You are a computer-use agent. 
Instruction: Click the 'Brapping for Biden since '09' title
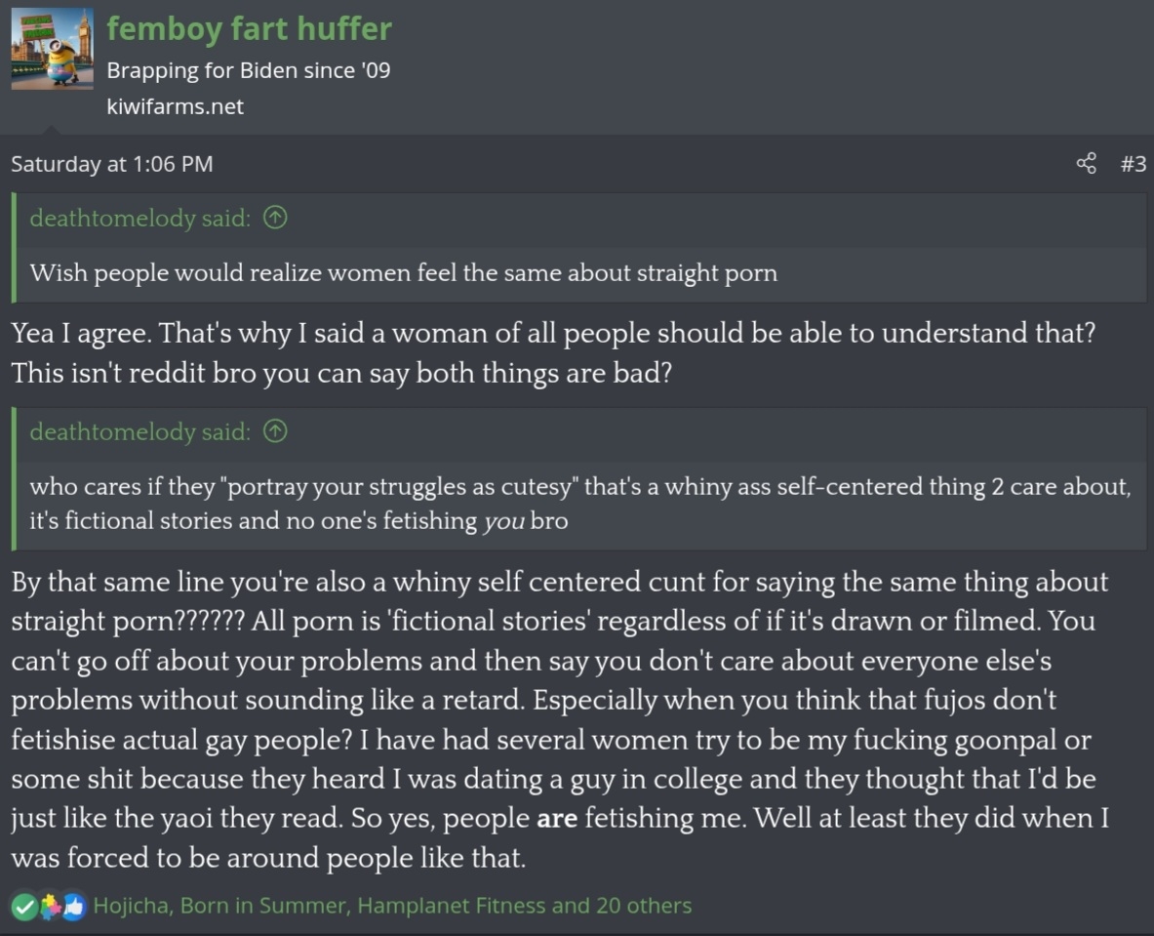coord(248,70)
